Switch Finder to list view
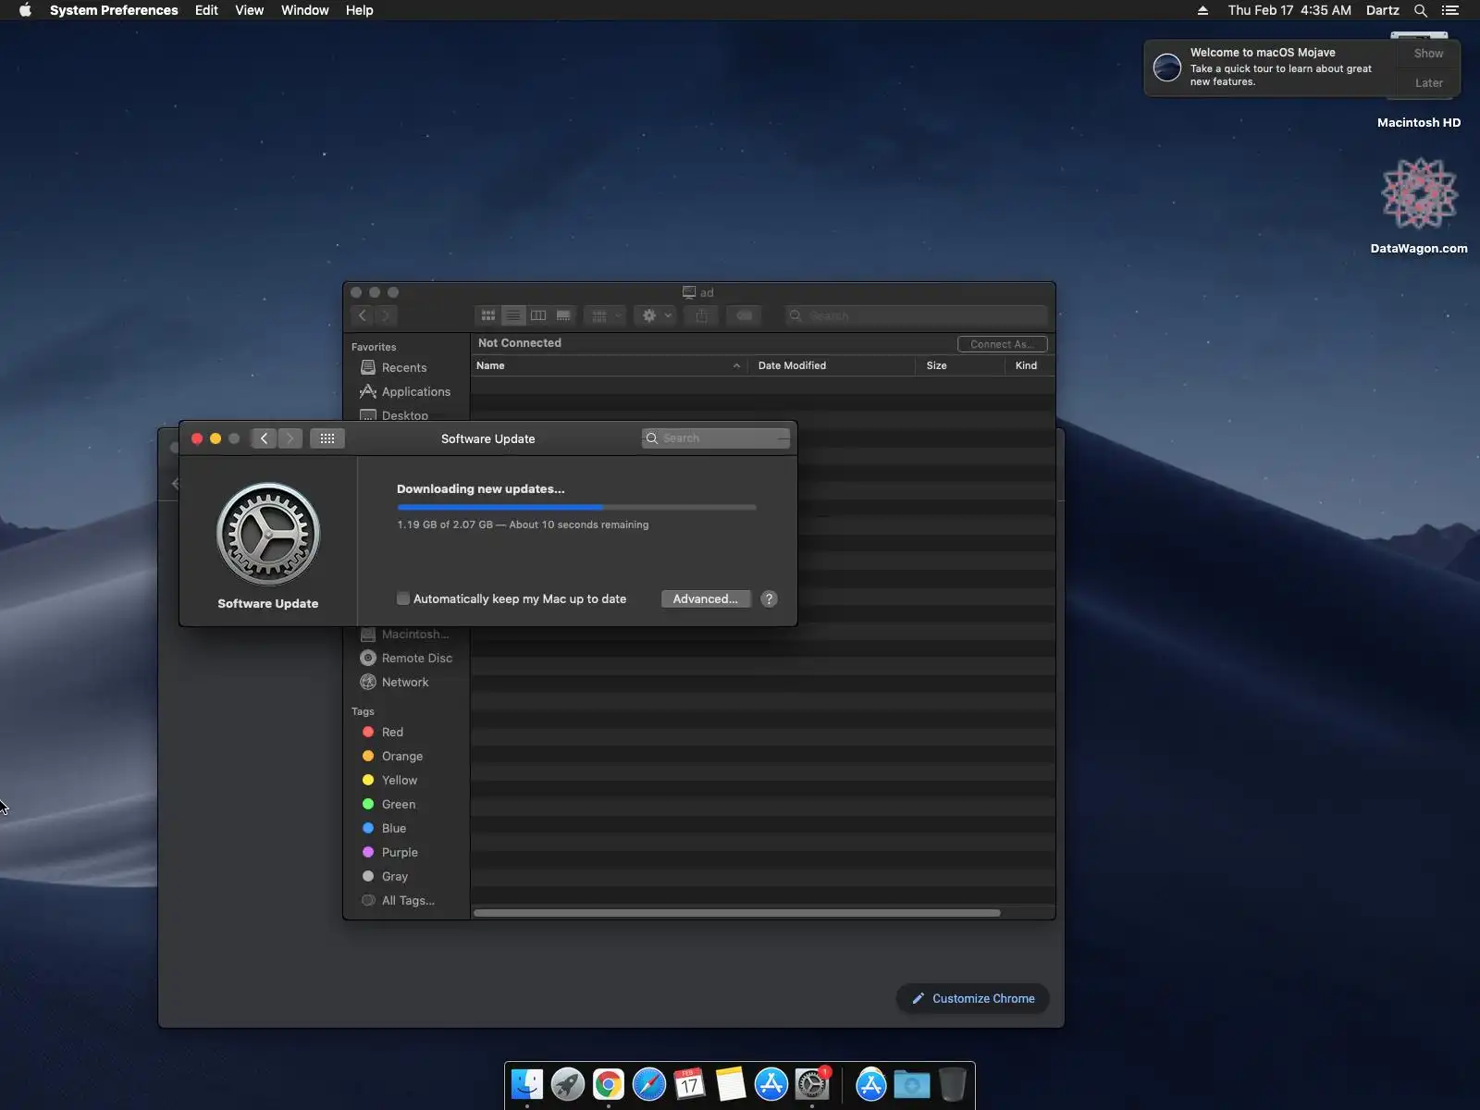1480x1110 pixels. 513,315
